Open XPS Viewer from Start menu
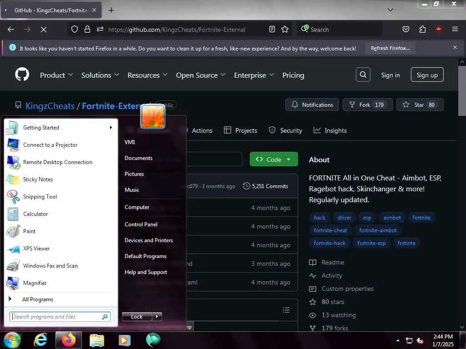466x349 pixels. point(61,249)
